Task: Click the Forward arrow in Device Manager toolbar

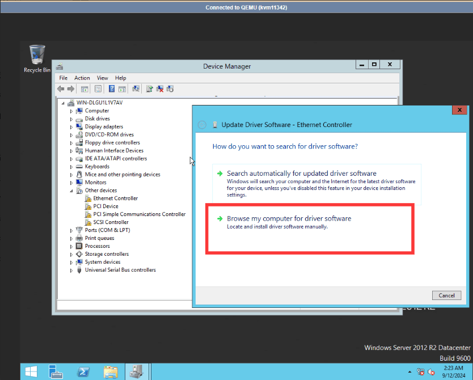Action: coord(71,88)
